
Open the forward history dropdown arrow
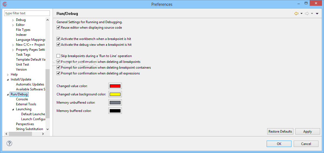pos(312,14)
